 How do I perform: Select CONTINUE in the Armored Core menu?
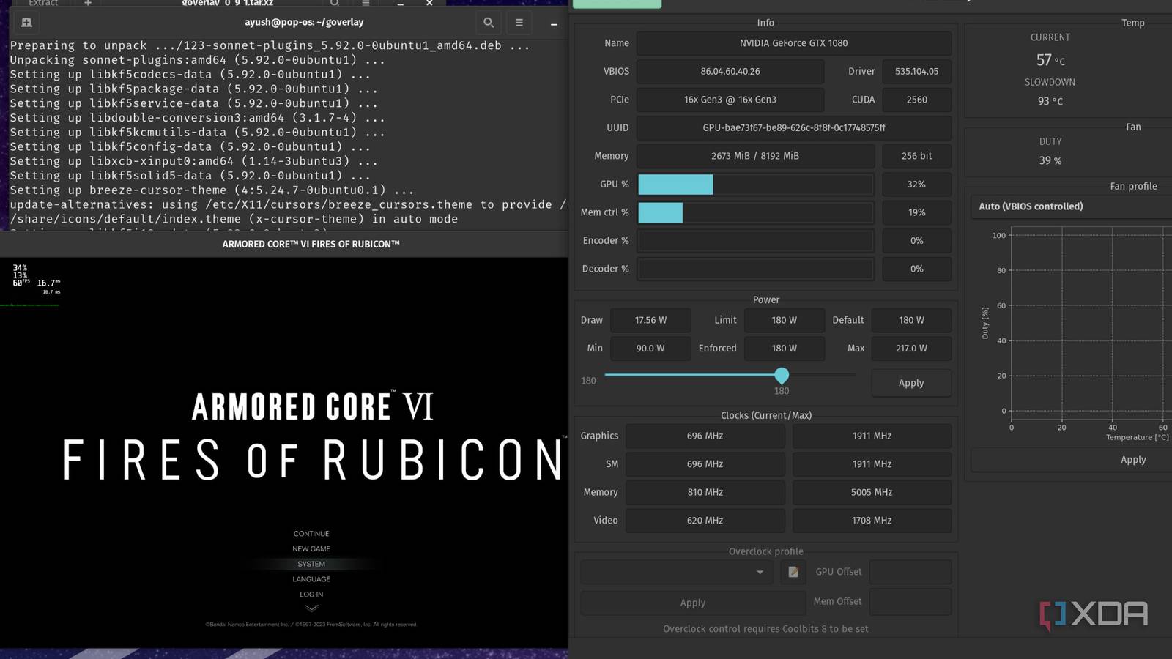(311, 534)
